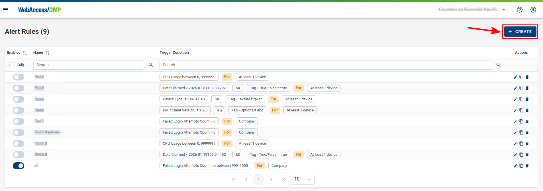Click search icon for Trigger Condition filter
543x191 pixels.
tap(498, 65)
